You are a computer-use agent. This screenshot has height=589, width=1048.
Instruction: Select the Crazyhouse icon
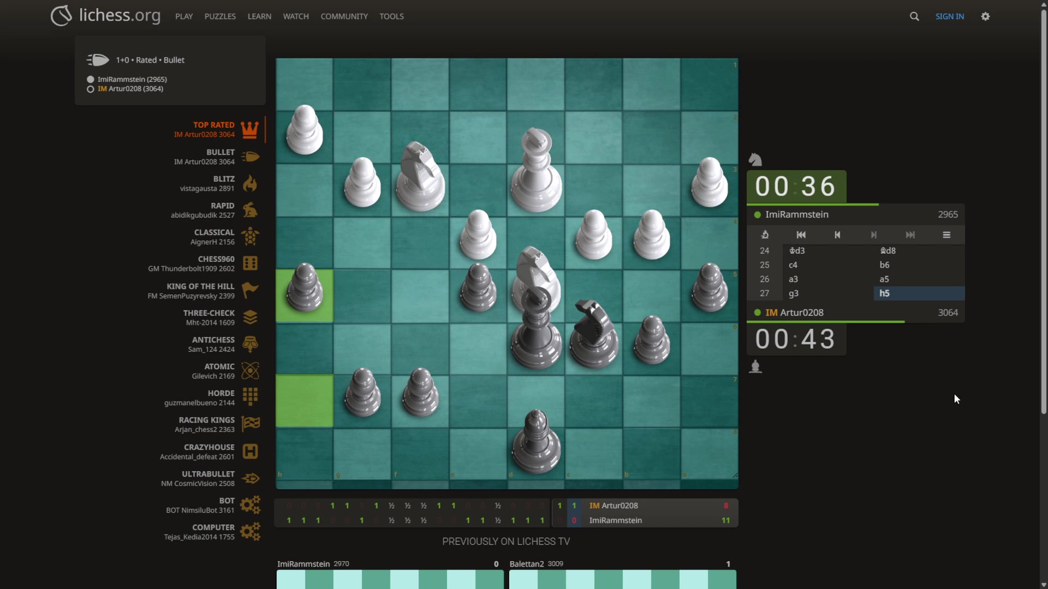[250, 451]
